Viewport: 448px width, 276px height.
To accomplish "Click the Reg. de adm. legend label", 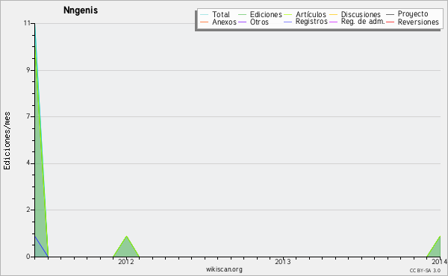I will (x=363, y=22).
